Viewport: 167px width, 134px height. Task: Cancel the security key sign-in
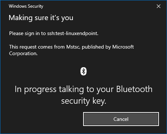point(121,119)
